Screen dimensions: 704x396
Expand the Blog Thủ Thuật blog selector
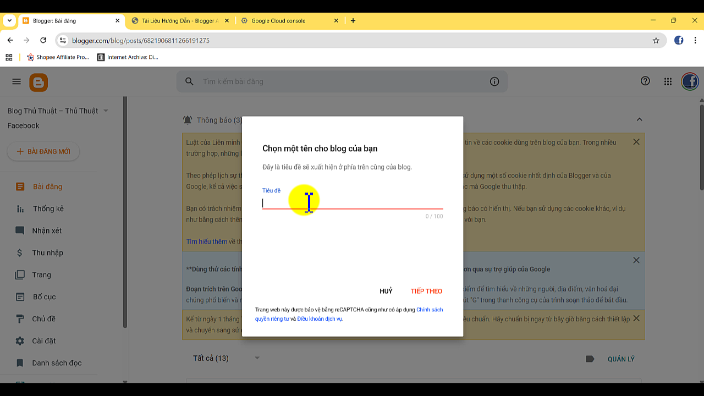coord(106,111)
